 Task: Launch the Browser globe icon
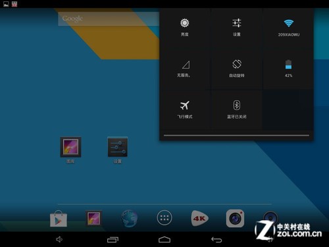tap(129, 219)
